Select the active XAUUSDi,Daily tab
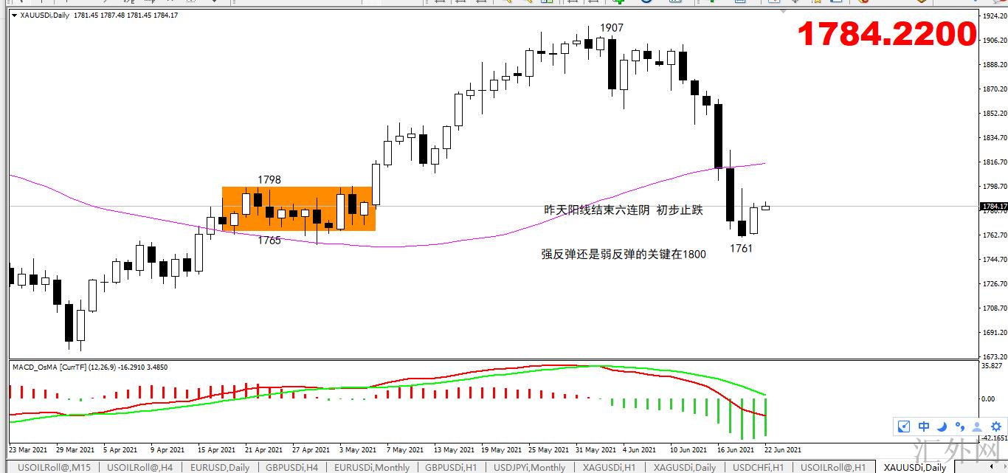This screenshot has height=473, width=1008. [915, 467]
